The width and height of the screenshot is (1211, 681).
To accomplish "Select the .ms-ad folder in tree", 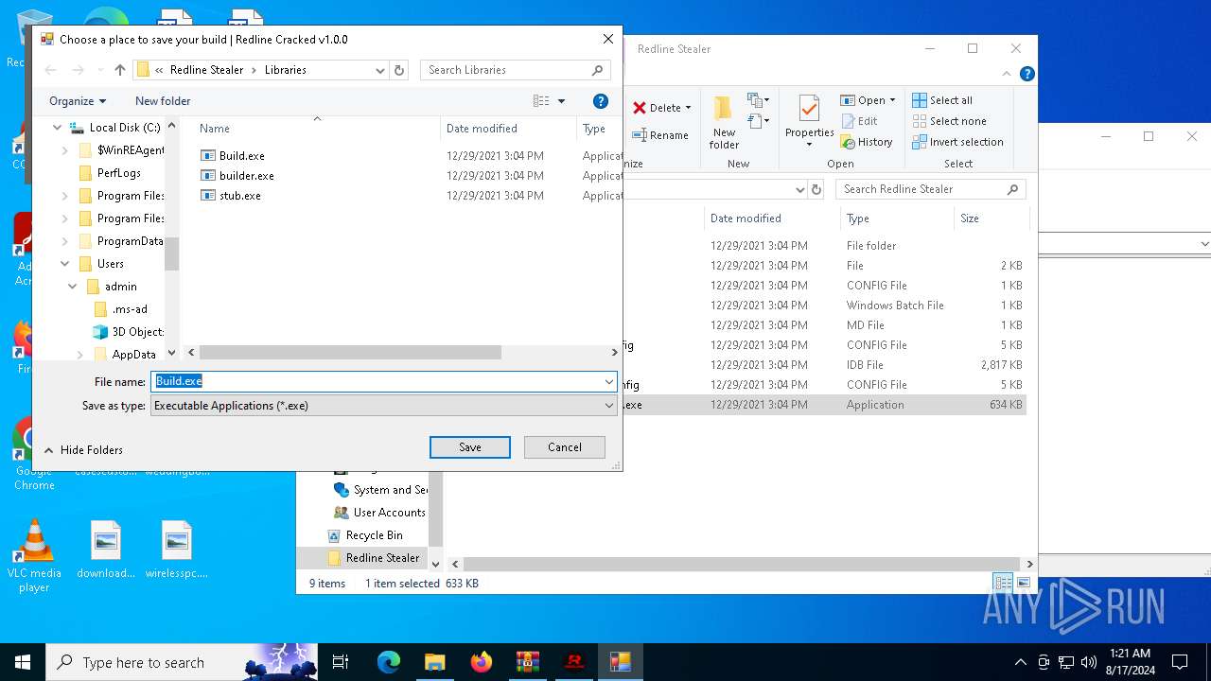I will [129, 309].
